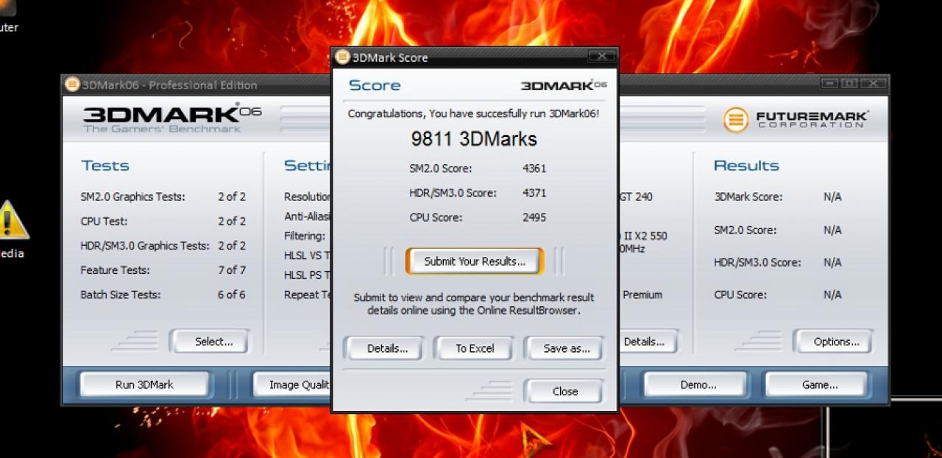Close the 3DMark Score dialog via Close button
Image resolution: width=942 pixels, height=458 pixels.
(x=564, y=391)
